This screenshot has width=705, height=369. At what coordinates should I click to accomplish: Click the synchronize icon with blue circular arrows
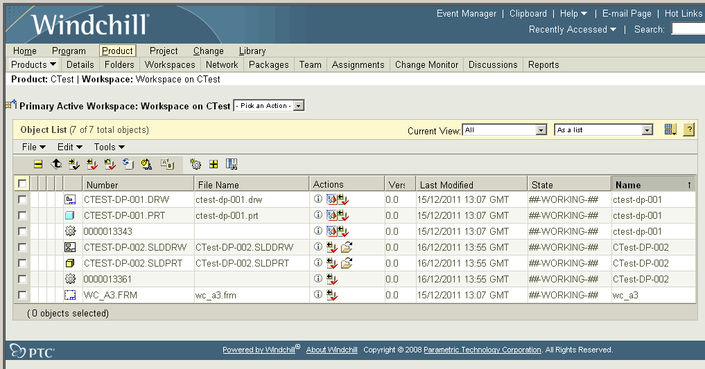click(128, 164)
